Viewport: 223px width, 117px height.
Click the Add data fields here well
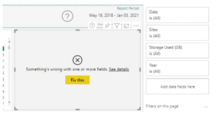pyautogui.click(x=177, y=86)
